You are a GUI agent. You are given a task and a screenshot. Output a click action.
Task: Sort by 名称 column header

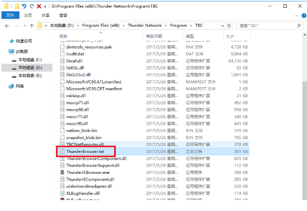click(63, 36)
